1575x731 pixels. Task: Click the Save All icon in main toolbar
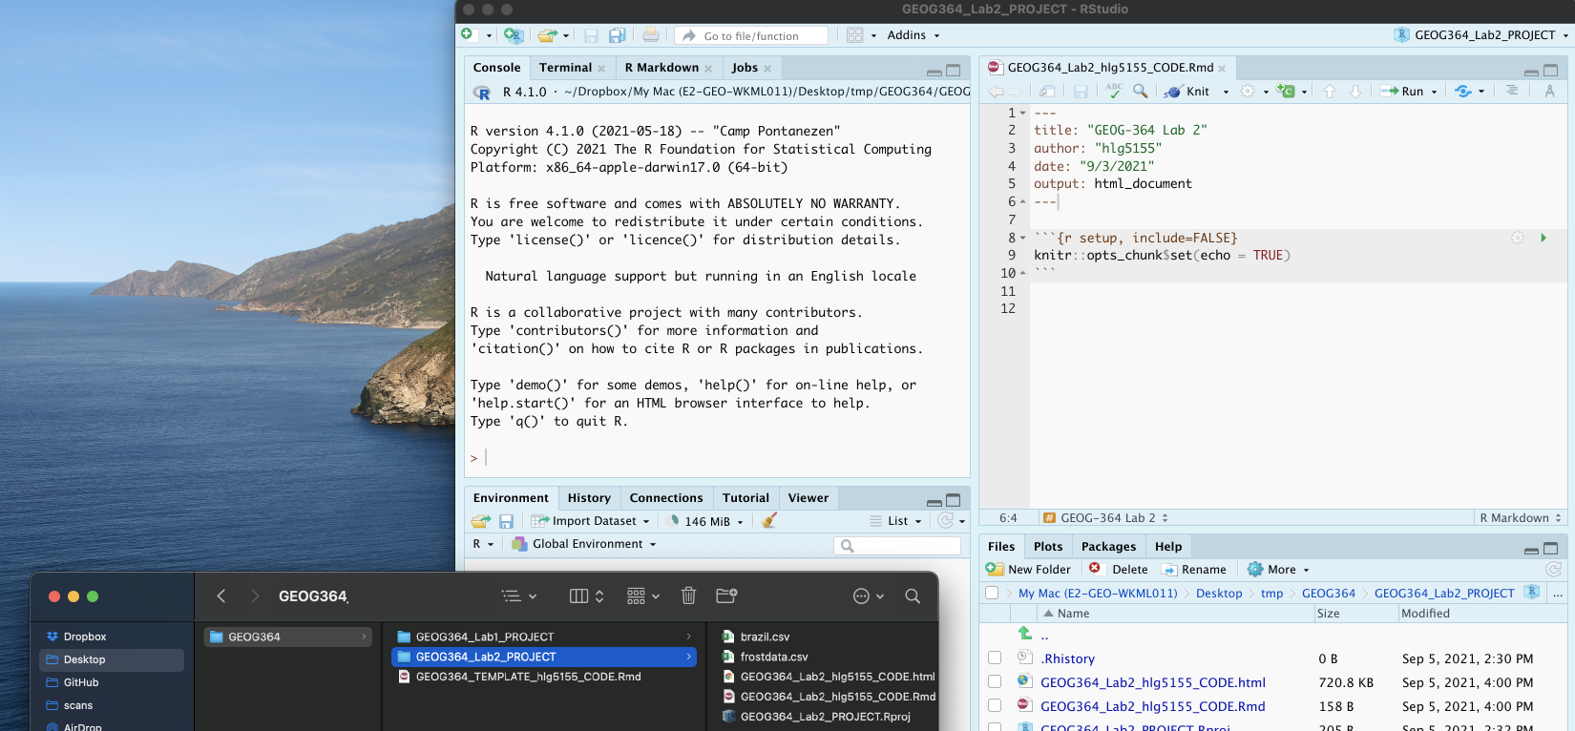[x=618, y=35]
